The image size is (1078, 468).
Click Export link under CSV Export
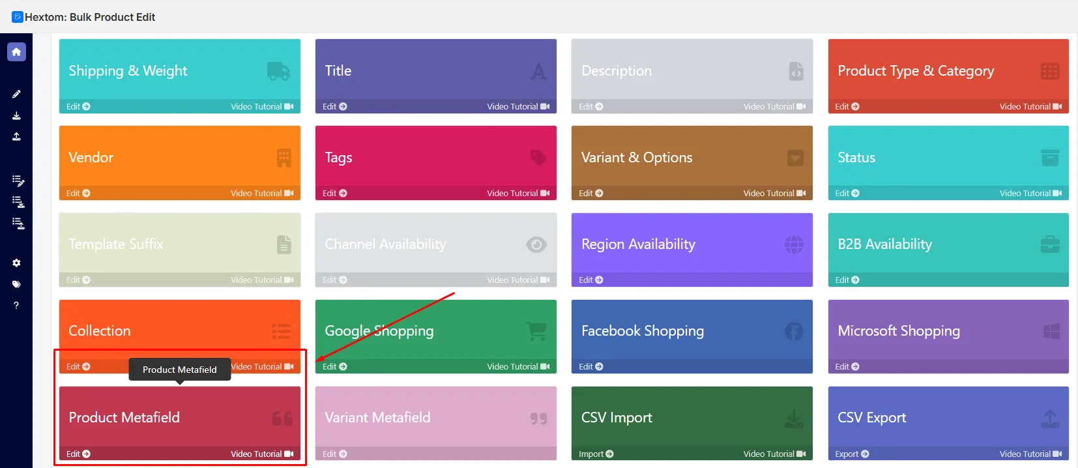click(852, 454)
